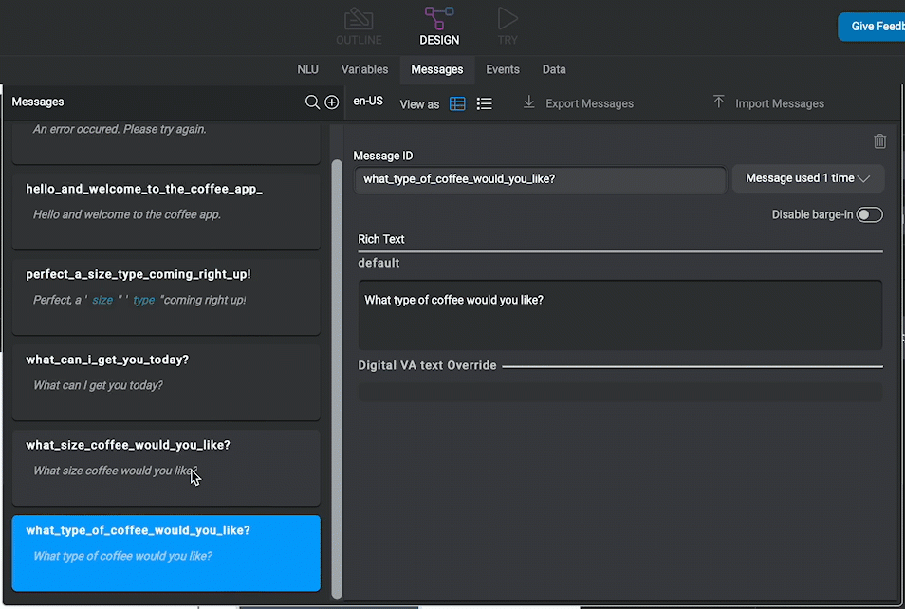Click the Message ID input field

tap(540, 179)
